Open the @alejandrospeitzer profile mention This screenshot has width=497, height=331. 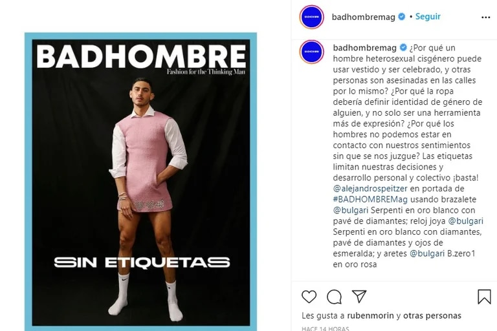(x=370, y=189)
